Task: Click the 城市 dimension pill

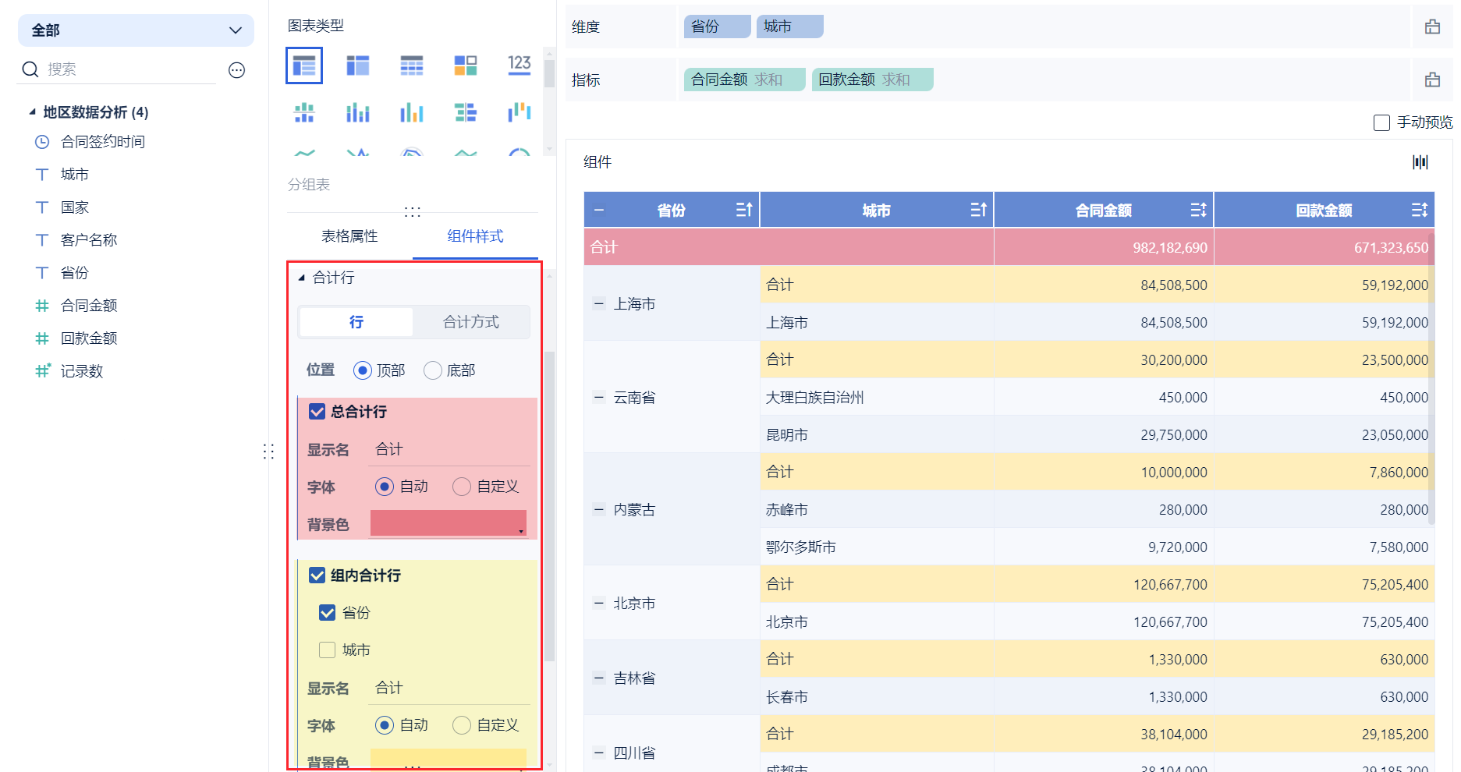Action: [790, 27]
